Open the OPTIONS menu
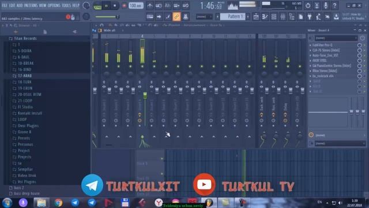 (54, 5)
